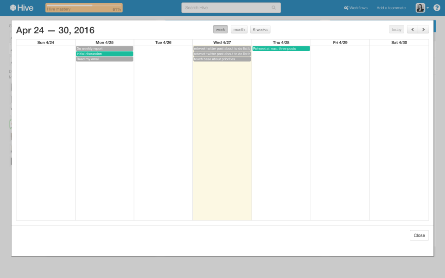The height and width of the screenshot is (278, 445).
Task: Expand the profile dropdown arrow
Action: point(428,8)
